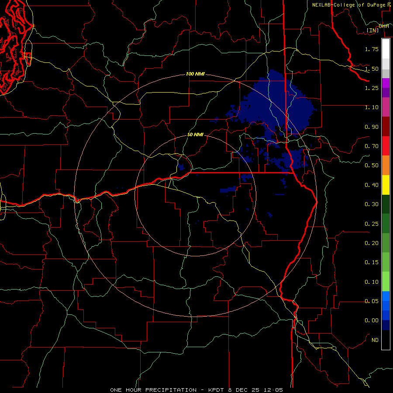393x393 pixels.
Task: Click the '50 NMI' range ring label
Action: pyautogui.click(x=195, y=134)
